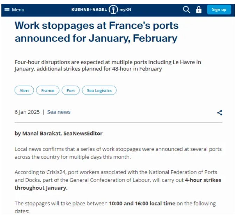237x220 pixels.
Task: Select the France tag
Action: [48, 90]
